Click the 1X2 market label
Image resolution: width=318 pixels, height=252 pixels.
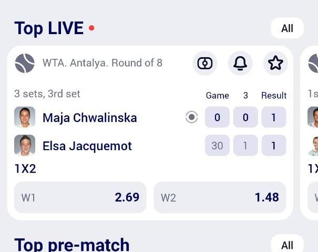25,169
